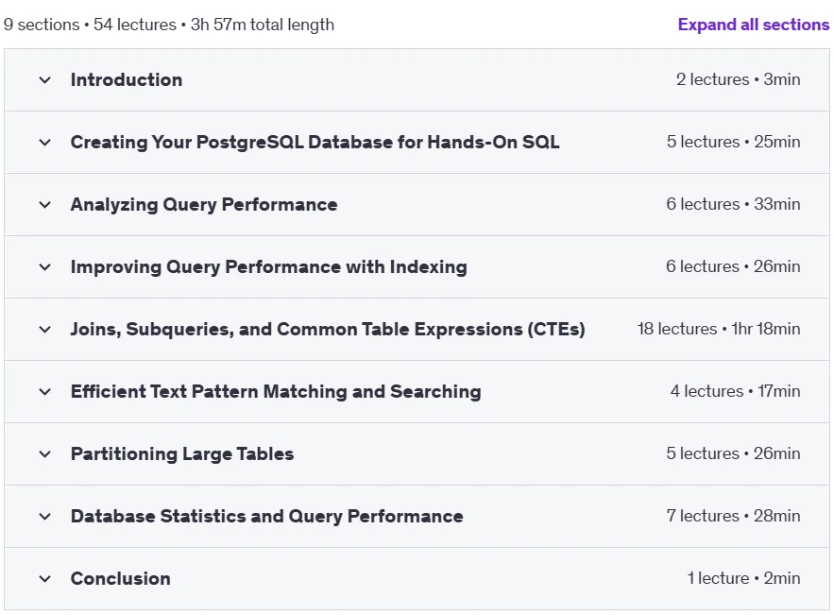Open Efficient Text Pattern Matching and Searching
The width and height of the screenshot is (834, 615).
point(276,391)
